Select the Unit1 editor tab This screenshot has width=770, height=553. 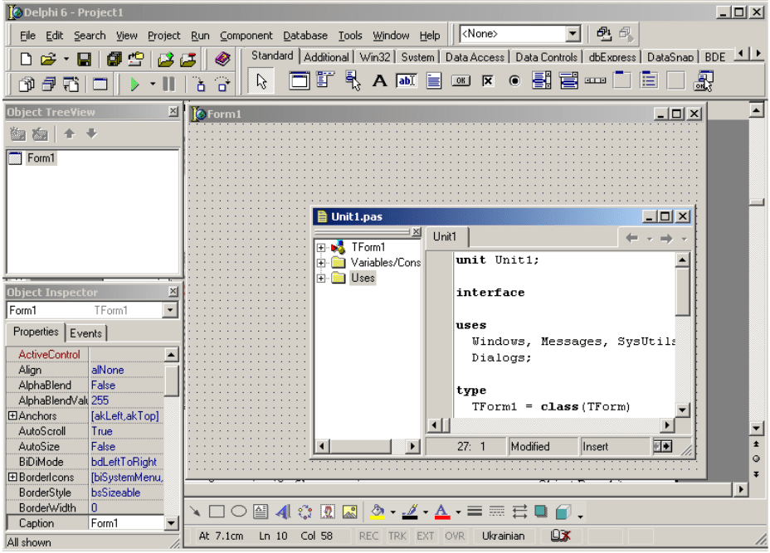click(x=445, y=236)
